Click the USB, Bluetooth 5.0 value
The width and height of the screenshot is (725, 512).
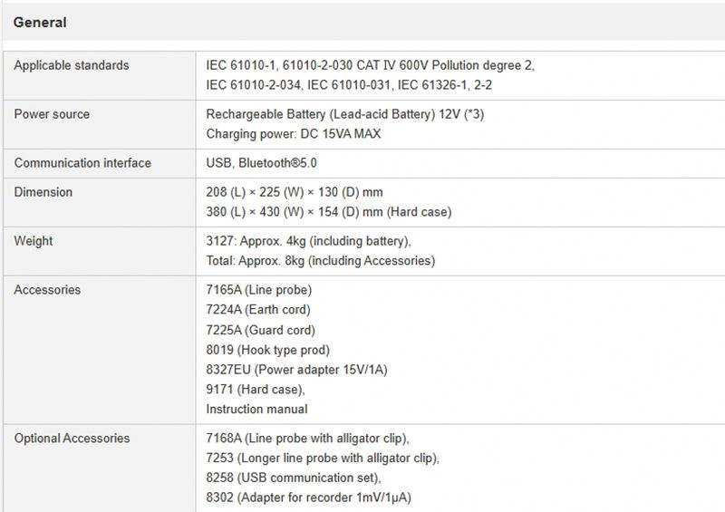(262, 163)
